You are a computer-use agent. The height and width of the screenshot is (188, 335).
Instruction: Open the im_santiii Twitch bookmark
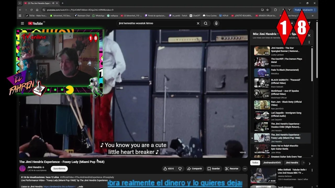pyautogui.click(x=178, y=16)
